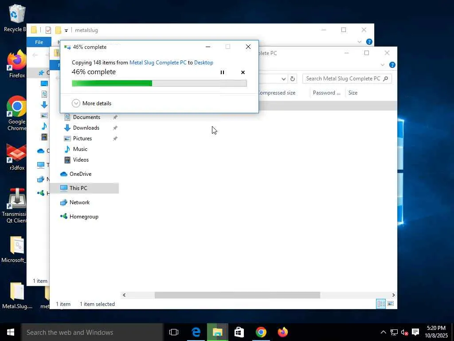Unpin Downloads using its pin icon
The height and width of the screenshot is (341, 454).
click(x=115, y=128)
